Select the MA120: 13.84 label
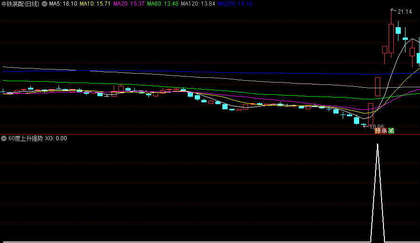This screenshot has width=420, height=243. point(198,4)
